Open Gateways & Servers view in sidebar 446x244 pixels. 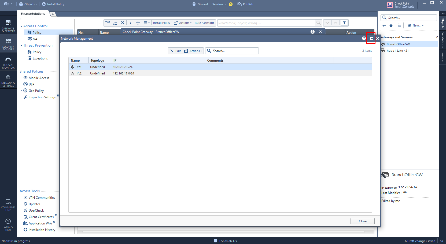(x=8, y=26)
